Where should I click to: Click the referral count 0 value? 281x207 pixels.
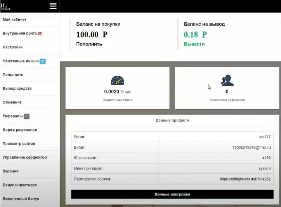tap(227, 91)
